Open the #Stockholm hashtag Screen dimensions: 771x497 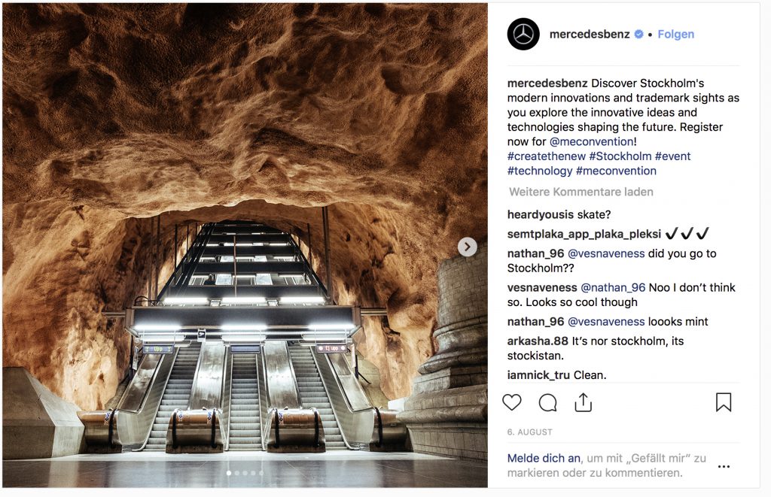pyautogui.click(x=620, y=156)
